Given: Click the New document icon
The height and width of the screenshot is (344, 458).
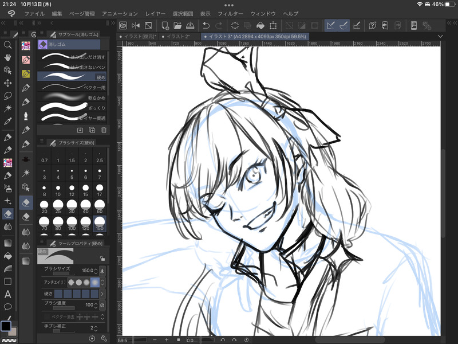Looking at the screenshot, I should 165,26.
